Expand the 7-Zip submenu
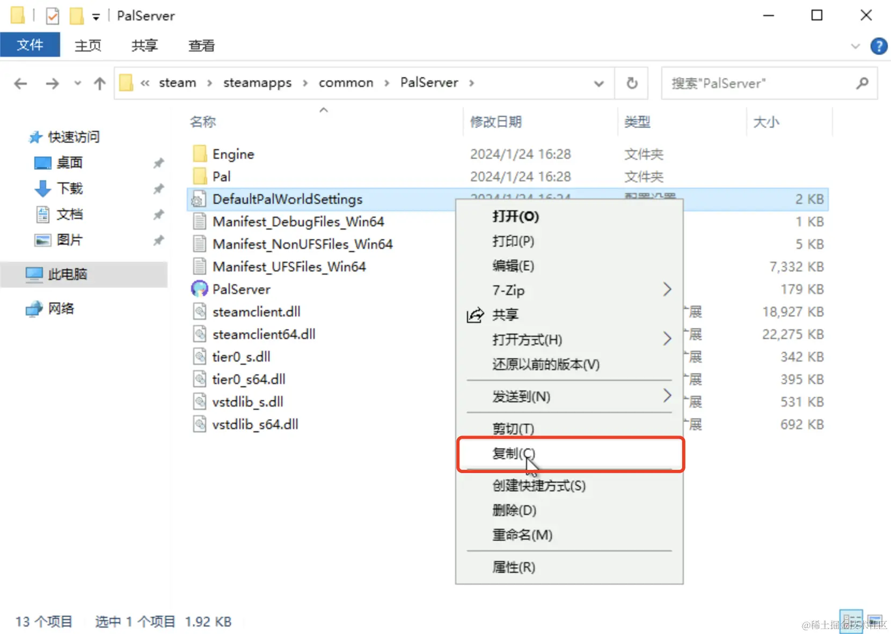This screenshot has width=891, height=634. tap(569, 290)
